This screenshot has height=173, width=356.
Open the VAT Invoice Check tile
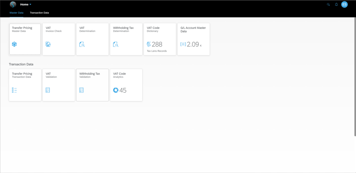pos(59,39)
